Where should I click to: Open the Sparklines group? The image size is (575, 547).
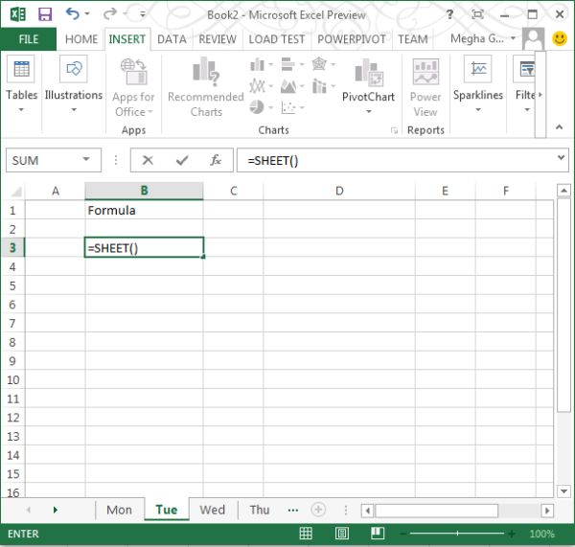478,84
